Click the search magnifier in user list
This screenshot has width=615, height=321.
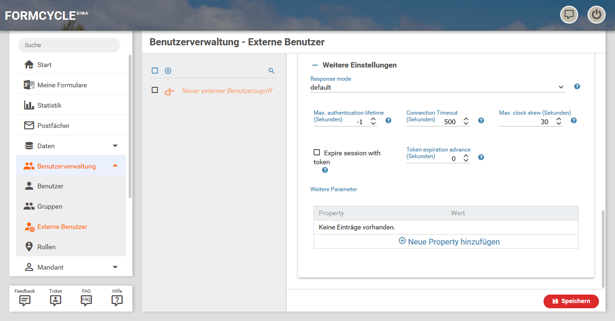tap(272, 71)
